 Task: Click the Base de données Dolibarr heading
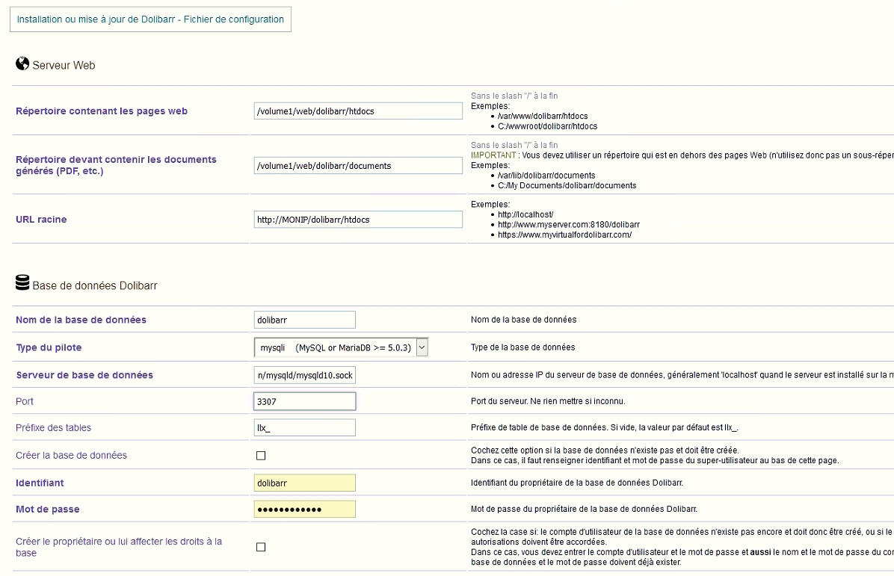click(95, 286)
